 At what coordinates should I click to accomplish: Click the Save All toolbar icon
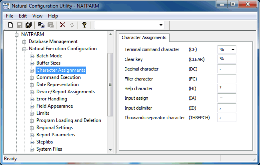coord(28,25)
